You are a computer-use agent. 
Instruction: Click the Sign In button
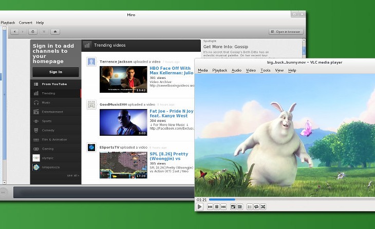[x=55, y=72]
